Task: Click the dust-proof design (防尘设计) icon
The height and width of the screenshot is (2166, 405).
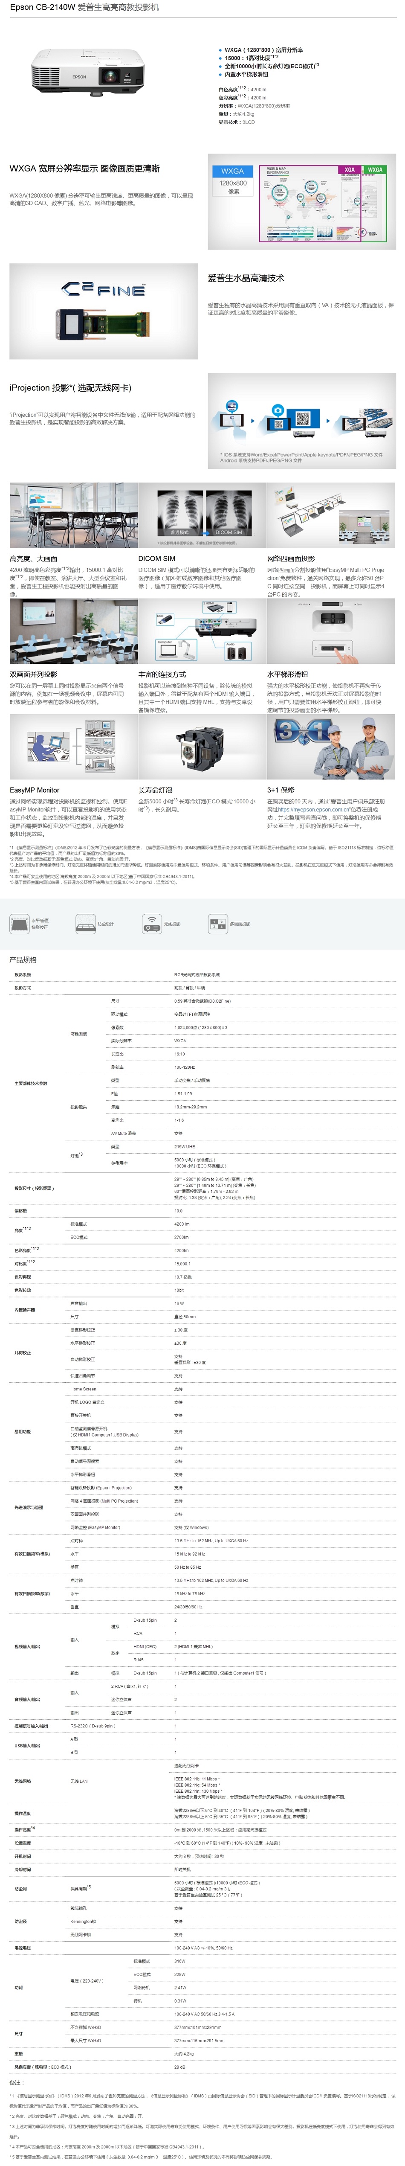Action: coord(86,923)
